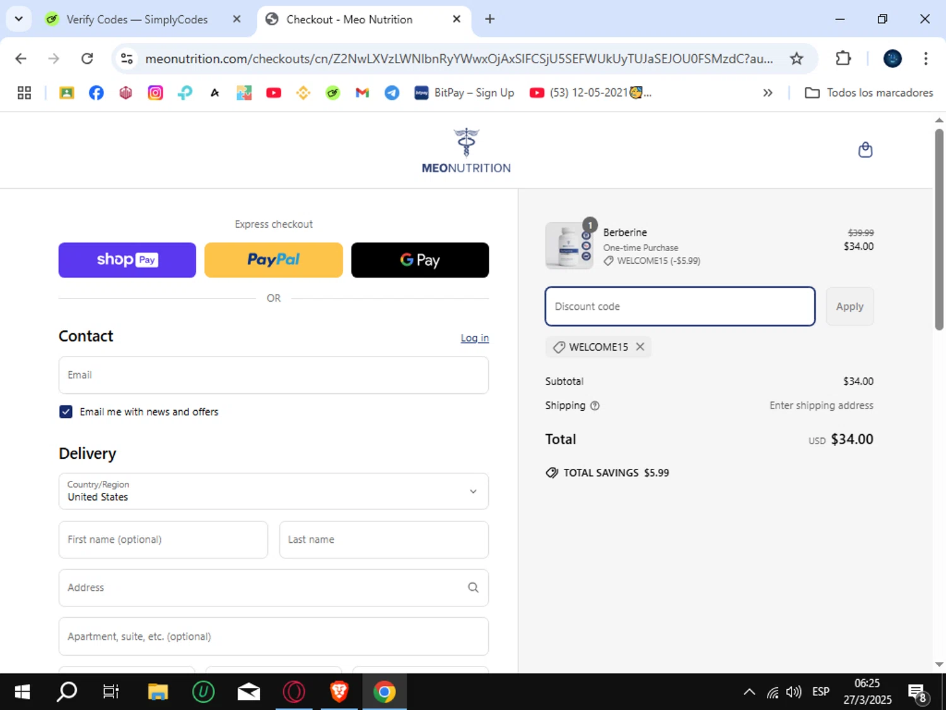This screenshot has height=710, width=946.
Task: Open File Explorer from the taskbar
Action: coord(158,692)
